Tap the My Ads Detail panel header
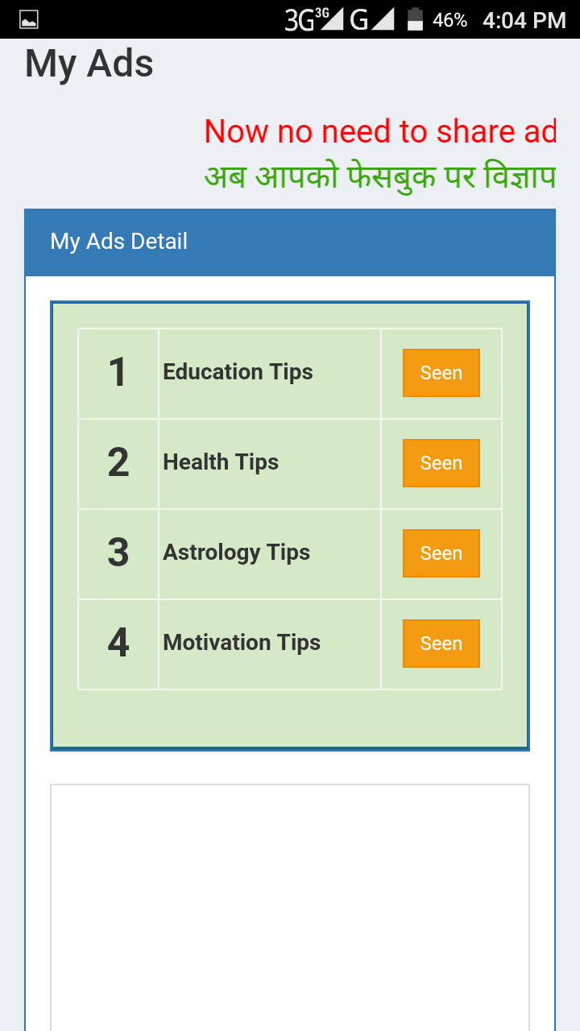This screenshot has height=1031, width=580. [119, 242]
